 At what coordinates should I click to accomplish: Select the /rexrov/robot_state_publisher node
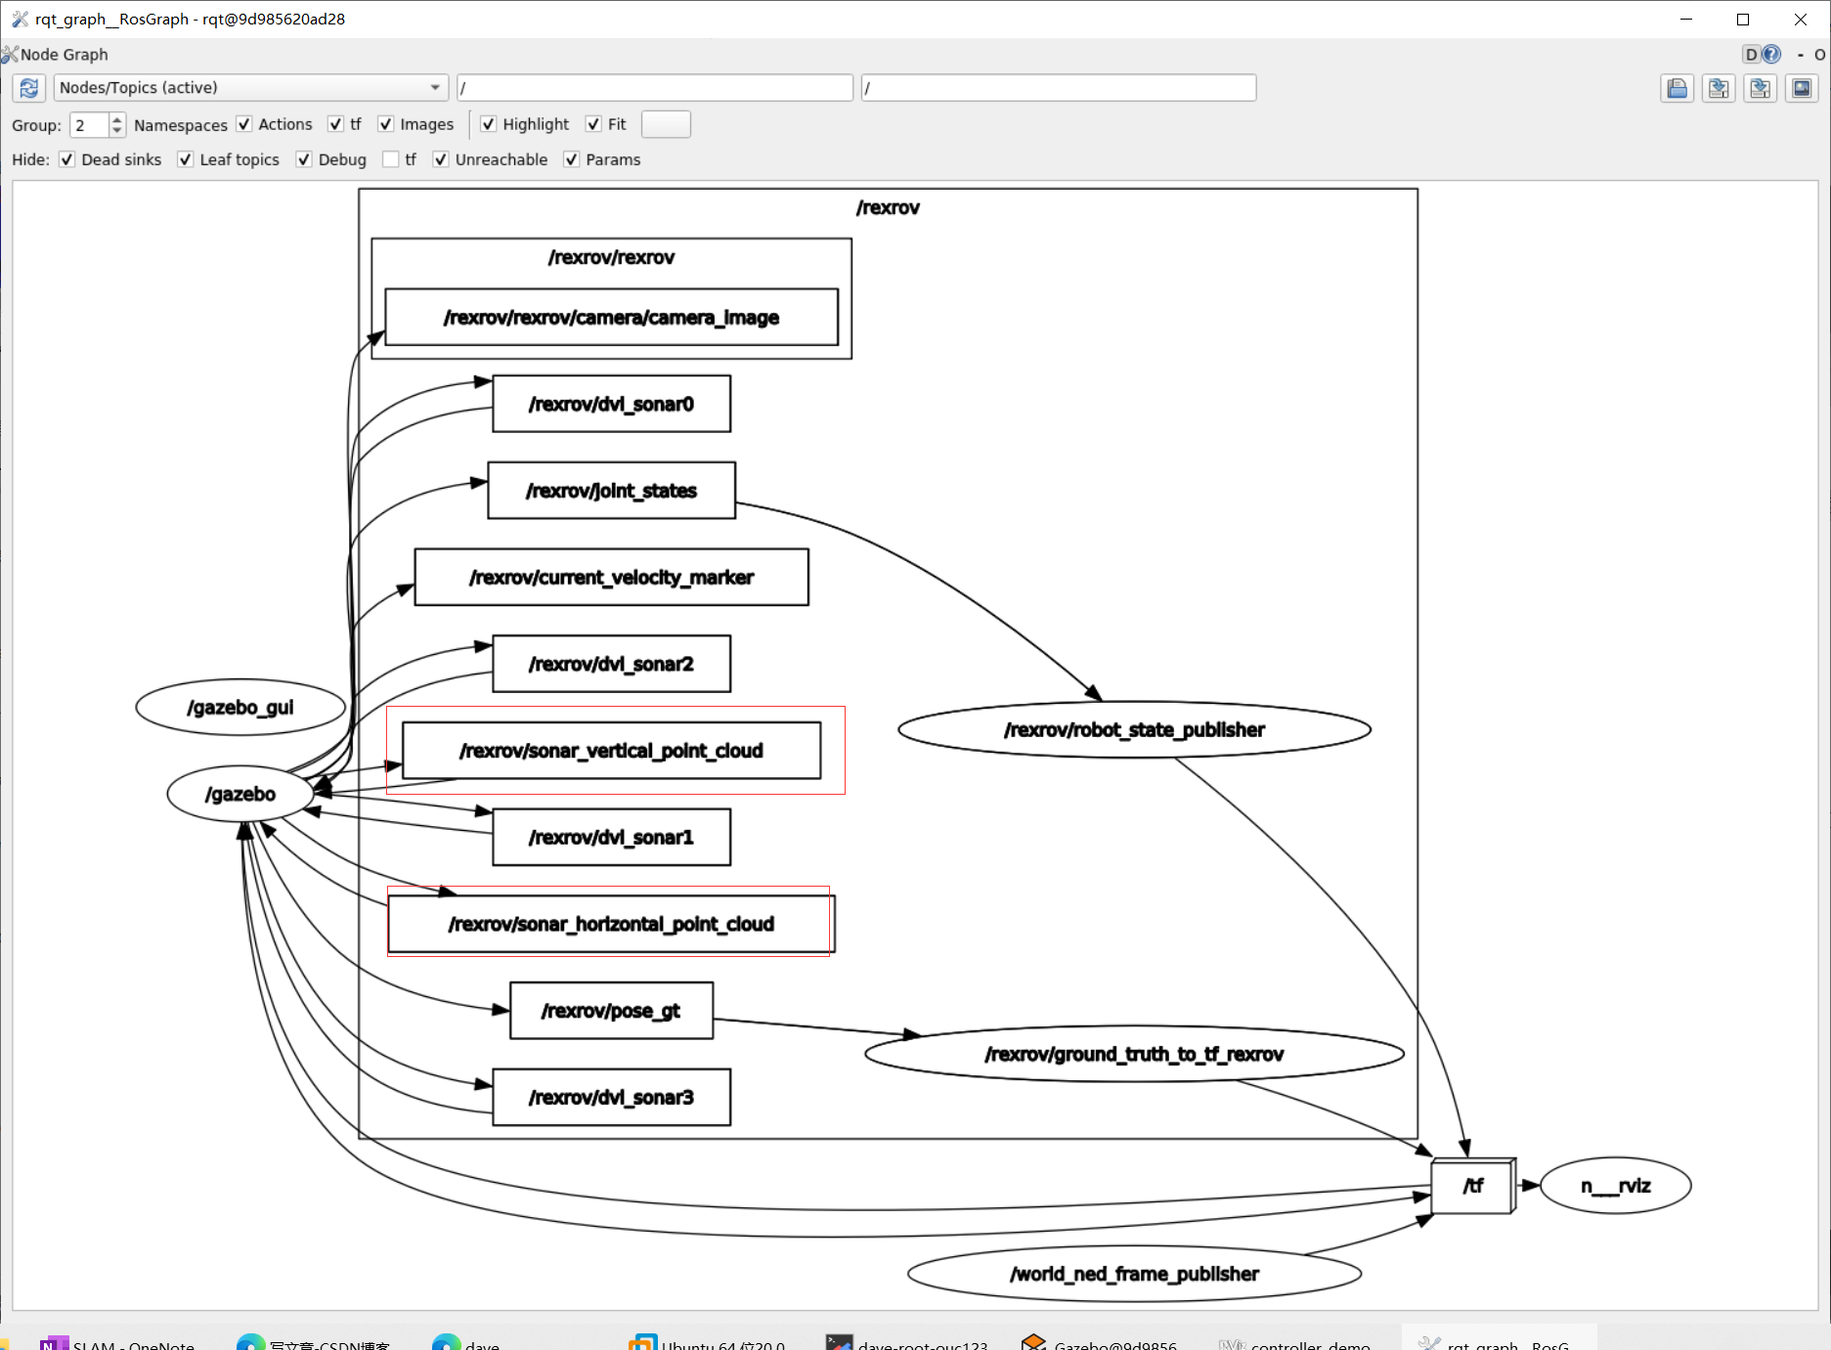click(1134, 729)
